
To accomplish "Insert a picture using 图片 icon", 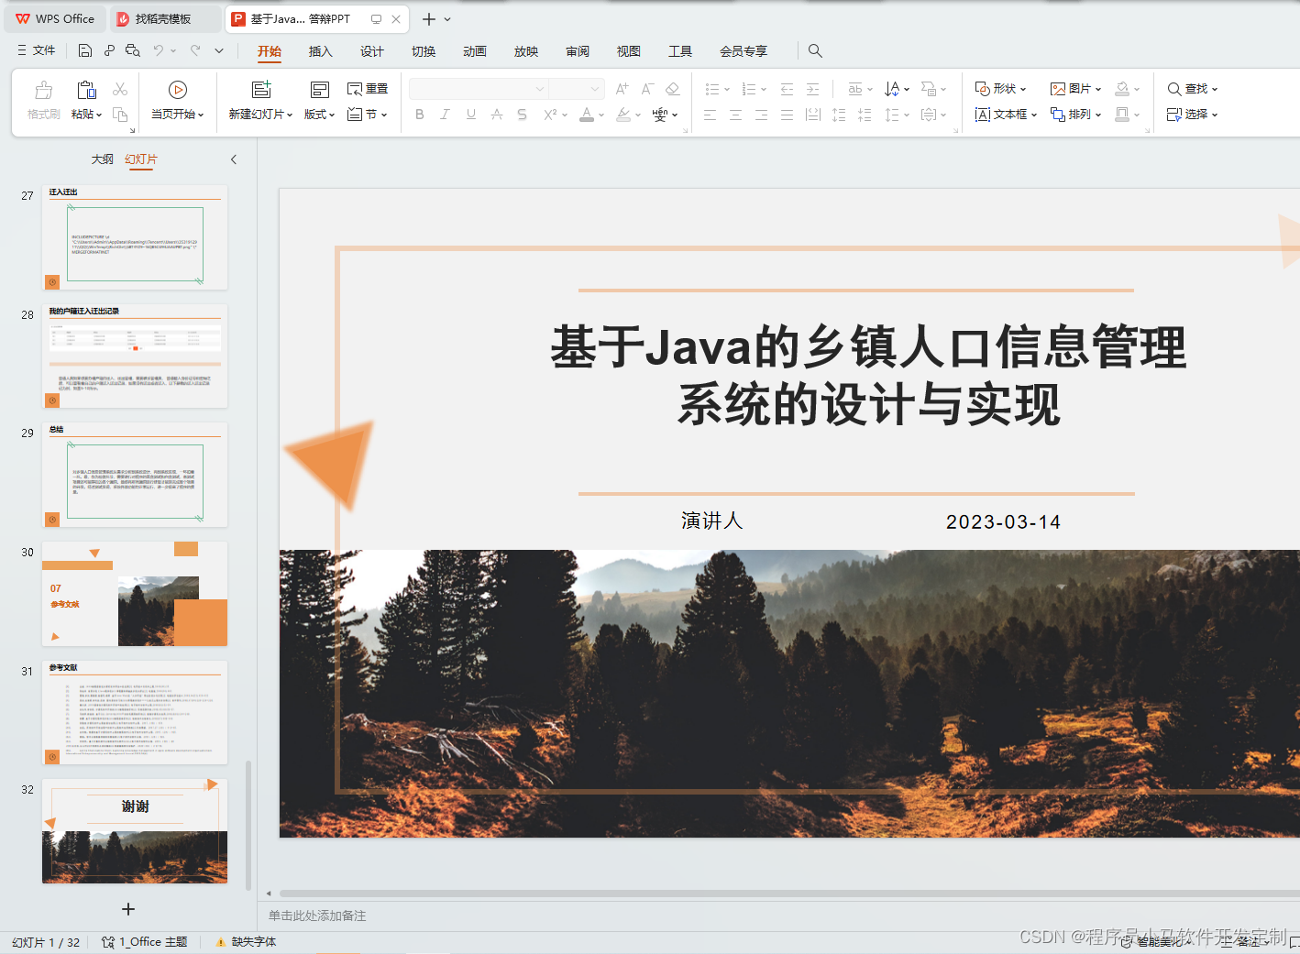I will click(x=1073, y=88).
